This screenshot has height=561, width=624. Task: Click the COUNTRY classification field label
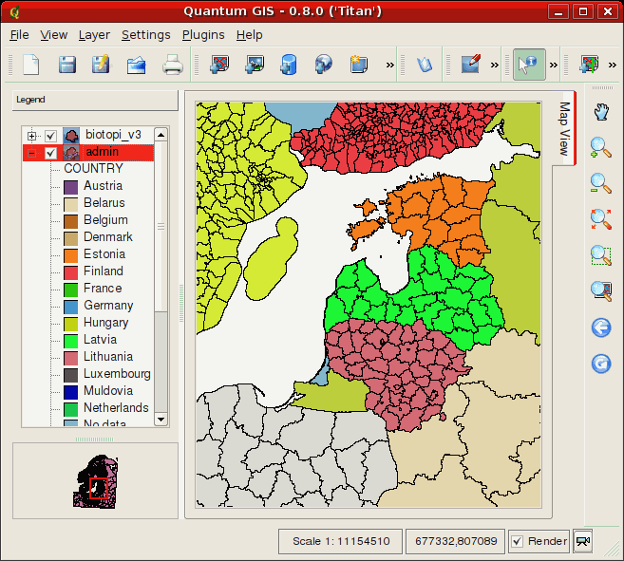93,169
